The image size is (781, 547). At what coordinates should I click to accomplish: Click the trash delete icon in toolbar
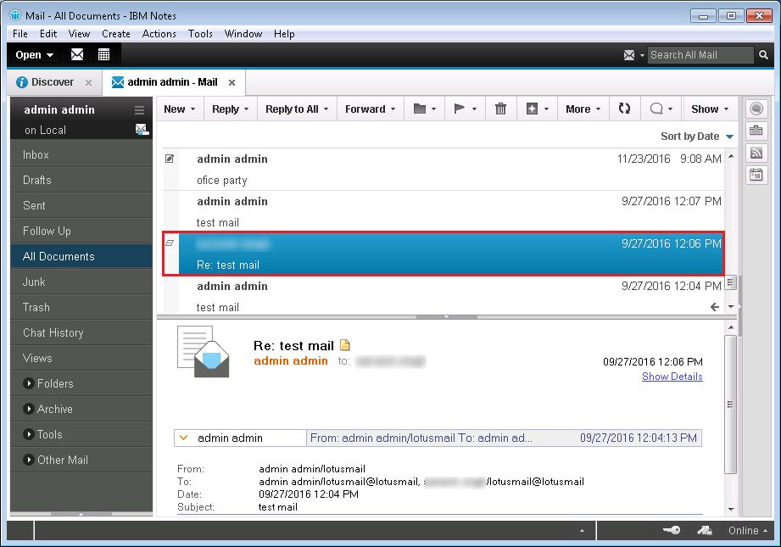[x=500, y=109]
